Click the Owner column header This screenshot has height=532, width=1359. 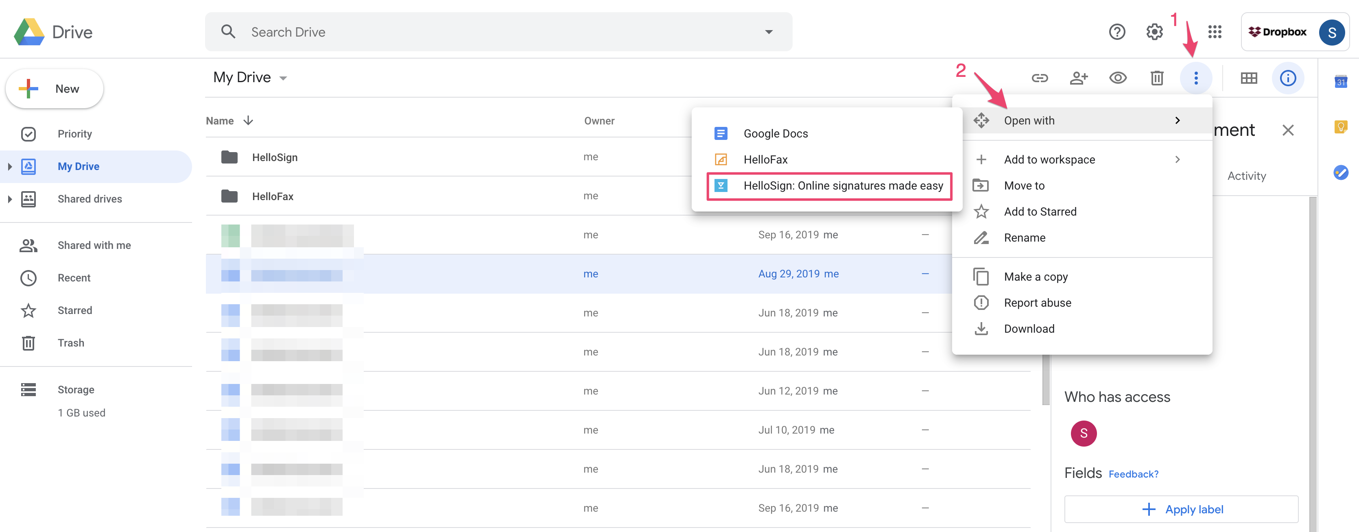(x=599, y=121)
